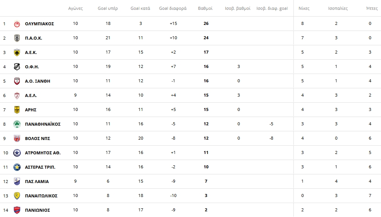The image size is (381, 217).
Task: Click the Αγώνες column header
Action: (x=75, y=9)
